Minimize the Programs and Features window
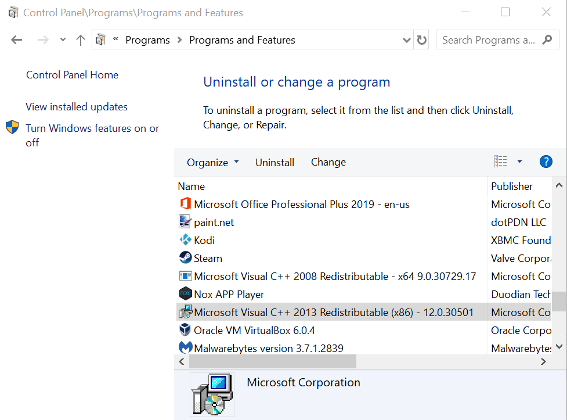The width and height of the screenshot is (567, 420). pyautogui.click(x=465, y=12)
